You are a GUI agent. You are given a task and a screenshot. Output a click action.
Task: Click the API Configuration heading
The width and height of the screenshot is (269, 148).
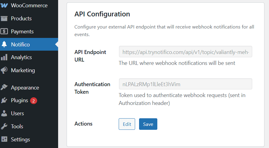tap(102, 14)
